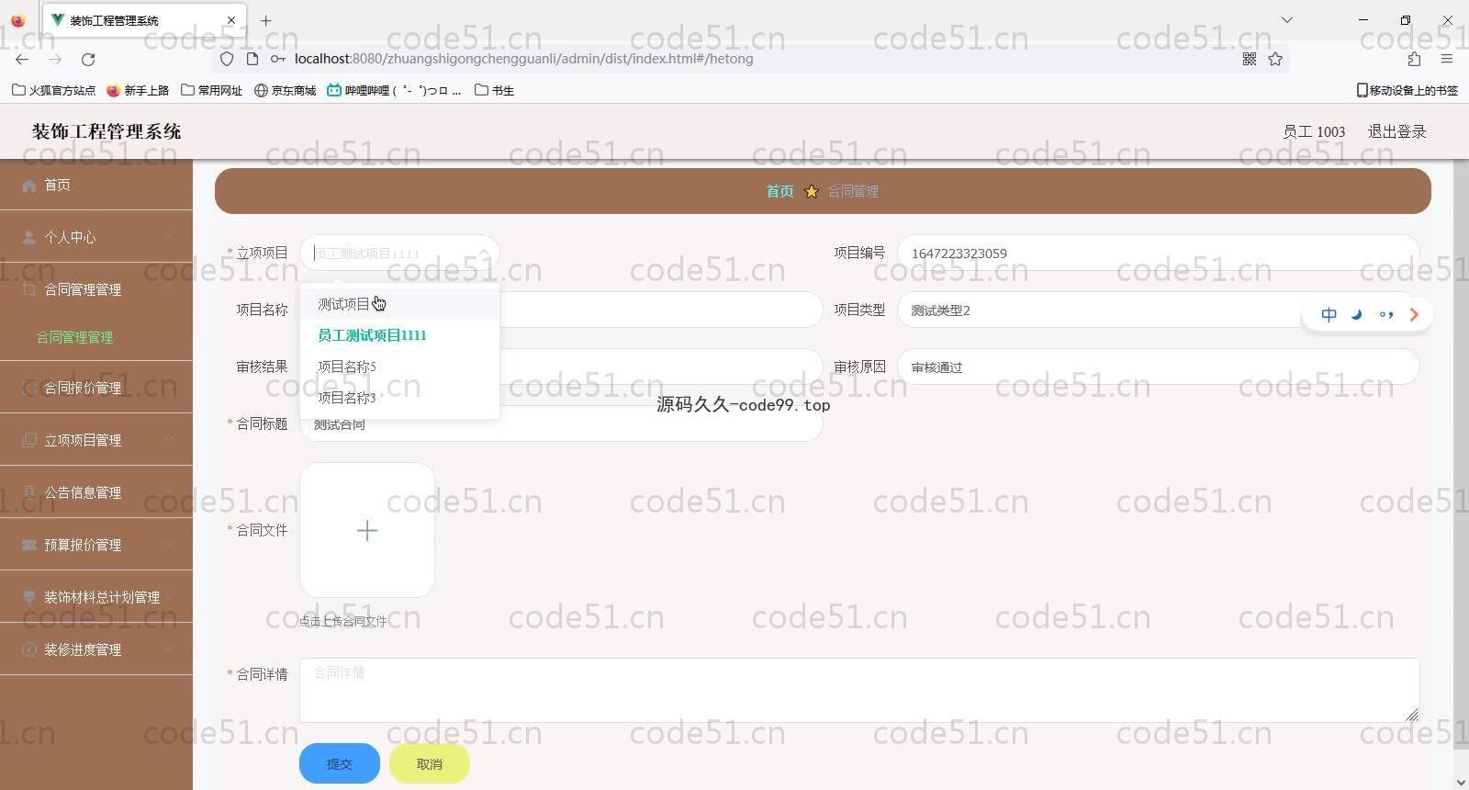This screenshot has width=1469, height=790.
Task: Click the 取消 cancel button
Action: tap(430, 763)
